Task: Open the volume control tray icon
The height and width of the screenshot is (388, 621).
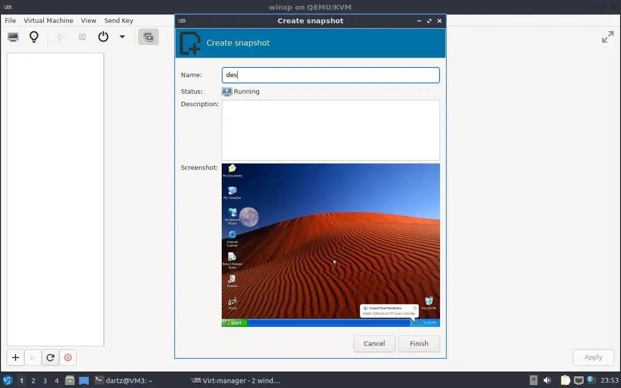Action: pyautogui.click(x=547, y=381)
